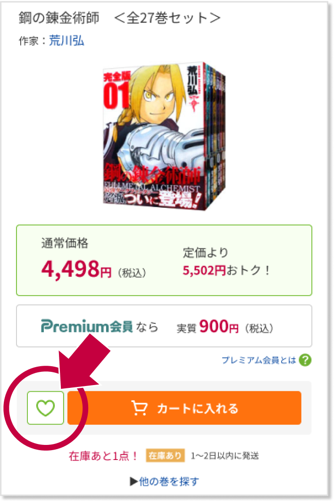
Task: Click the 作家 label
Action: [x=28, y=41]
